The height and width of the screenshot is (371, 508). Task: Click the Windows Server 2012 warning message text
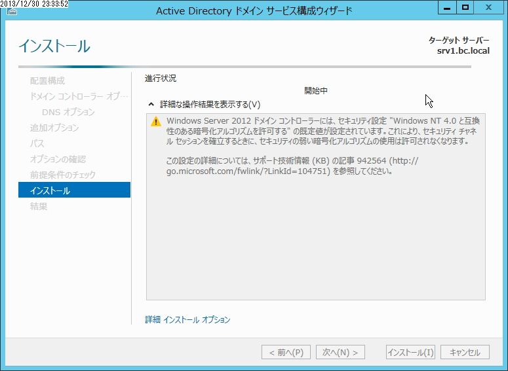(322, 131)
